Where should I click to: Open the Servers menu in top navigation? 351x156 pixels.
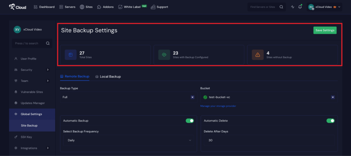[67, 7]
